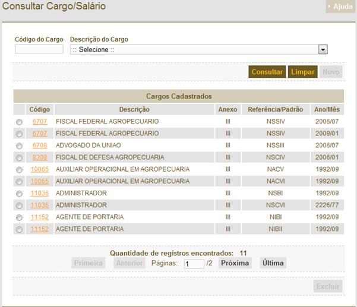Select radio for AGENTE DE PORTARIA NIBII
Viewport: 357px width, 307px height.
(x=19, y=230)
